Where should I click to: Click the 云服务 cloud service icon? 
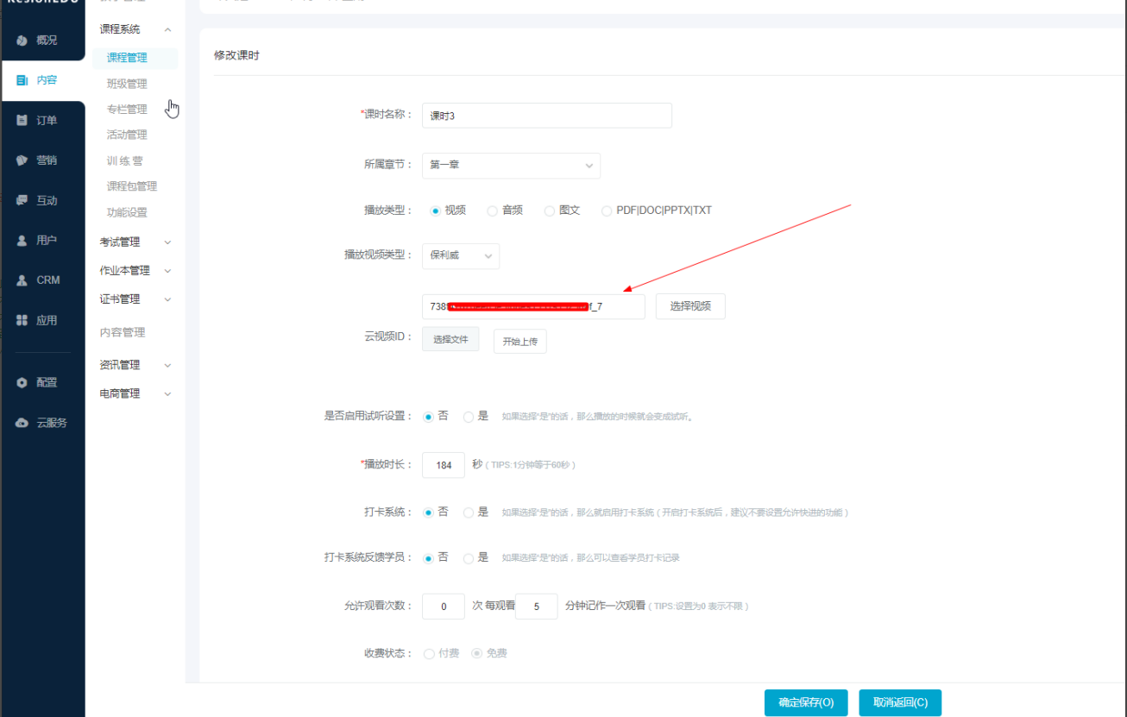click(22, 423)
